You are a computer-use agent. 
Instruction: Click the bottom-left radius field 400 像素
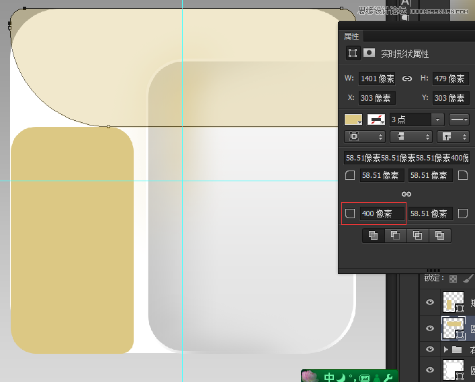click(x=382, y=213)
